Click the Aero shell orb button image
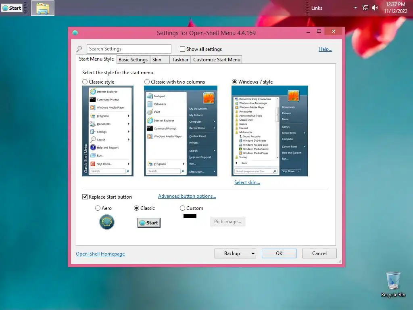 [x=106, y=222]
